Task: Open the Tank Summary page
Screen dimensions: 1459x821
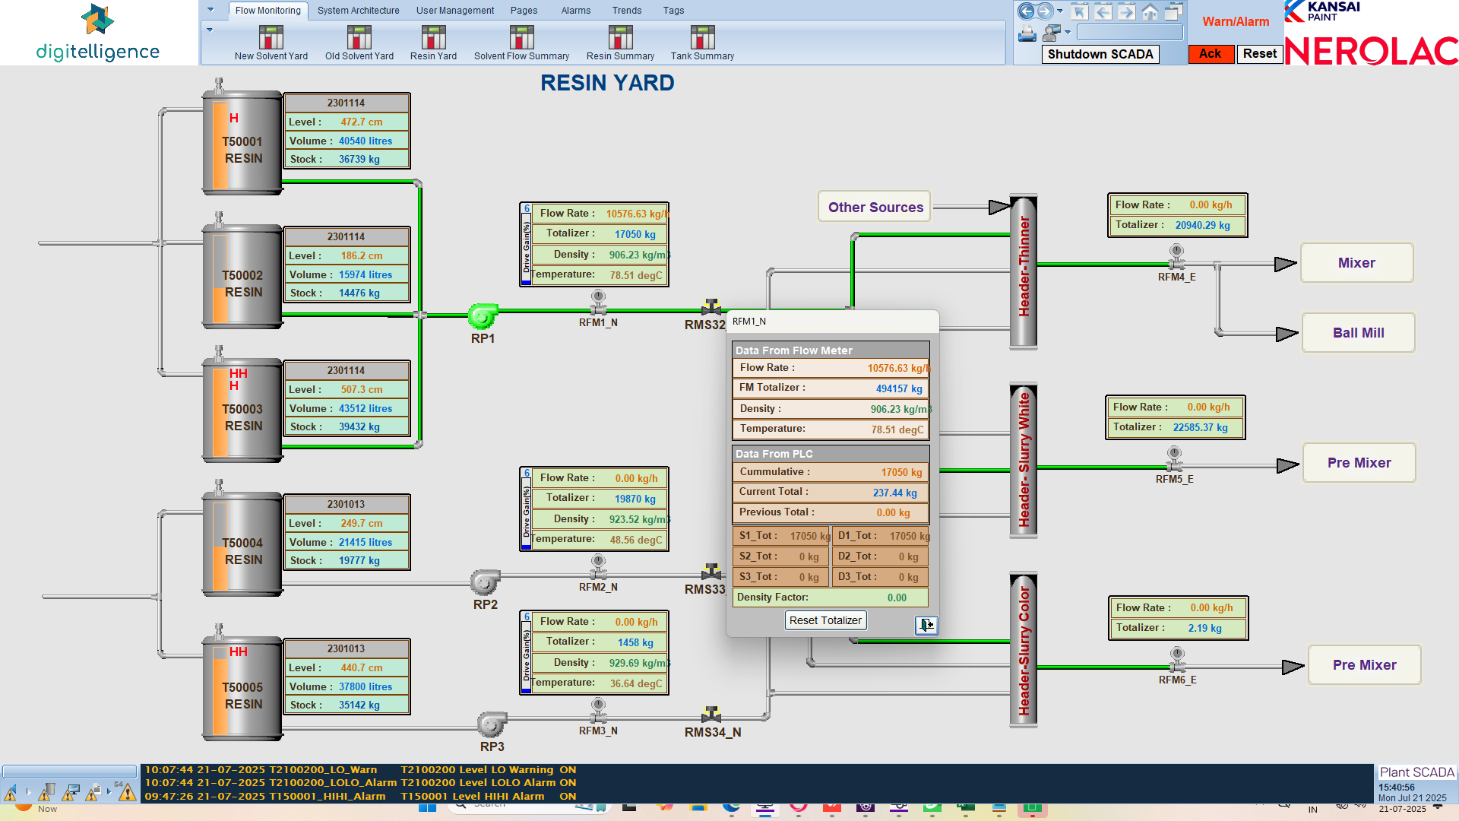Action: [701, 42]
